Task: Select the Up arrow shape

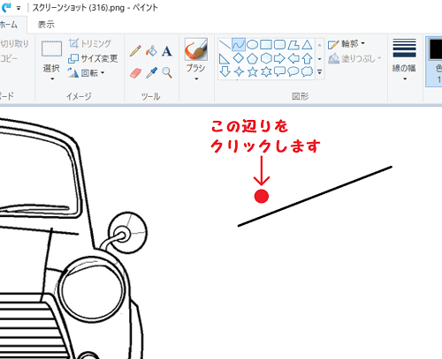Action: [x=308, y=58]
